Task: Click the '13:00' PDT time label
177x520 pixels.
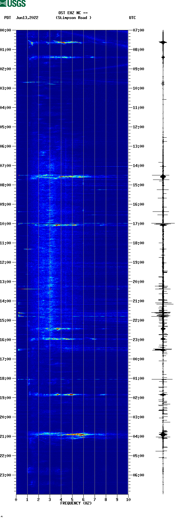Action: (x=5, y=282)
